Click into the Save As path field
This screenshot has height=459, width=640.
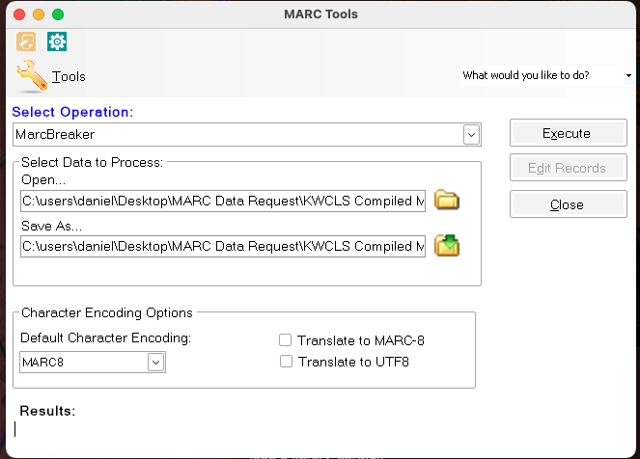(x=223, y=246)
